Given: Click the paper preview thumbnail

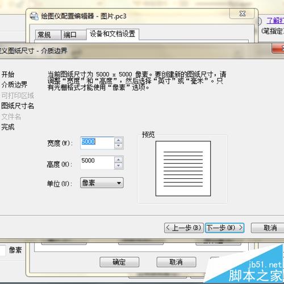Looking at the screenshot, I should tap(183, 169).
